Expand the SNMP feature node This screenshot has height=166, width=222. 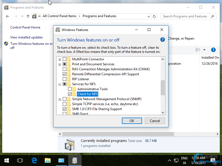(x=60, y=99)
